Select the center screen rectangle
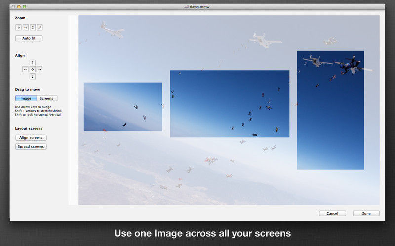This screenshot has width=395, height=246. click(x=230, y=104)
